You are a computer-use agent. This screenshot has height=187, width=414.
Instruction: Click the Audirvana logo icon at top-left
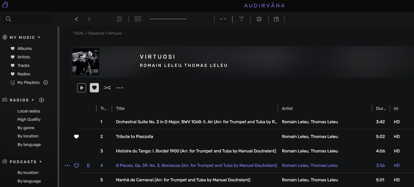(5, 5)
